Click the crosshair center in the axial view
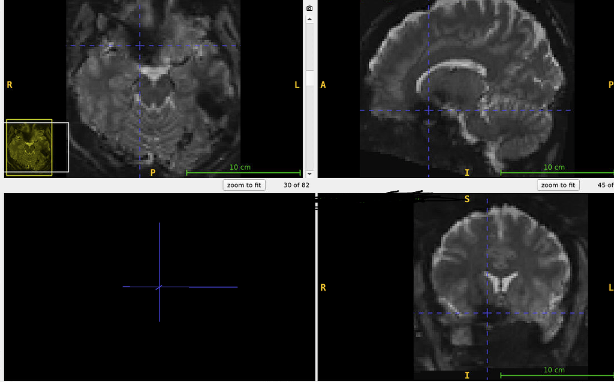The height and width of the screenshot is (382, 614). pos(139,45)
